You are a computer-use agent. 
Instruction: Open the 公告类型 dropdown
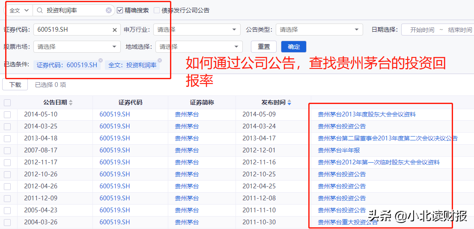tap(319, 30)
